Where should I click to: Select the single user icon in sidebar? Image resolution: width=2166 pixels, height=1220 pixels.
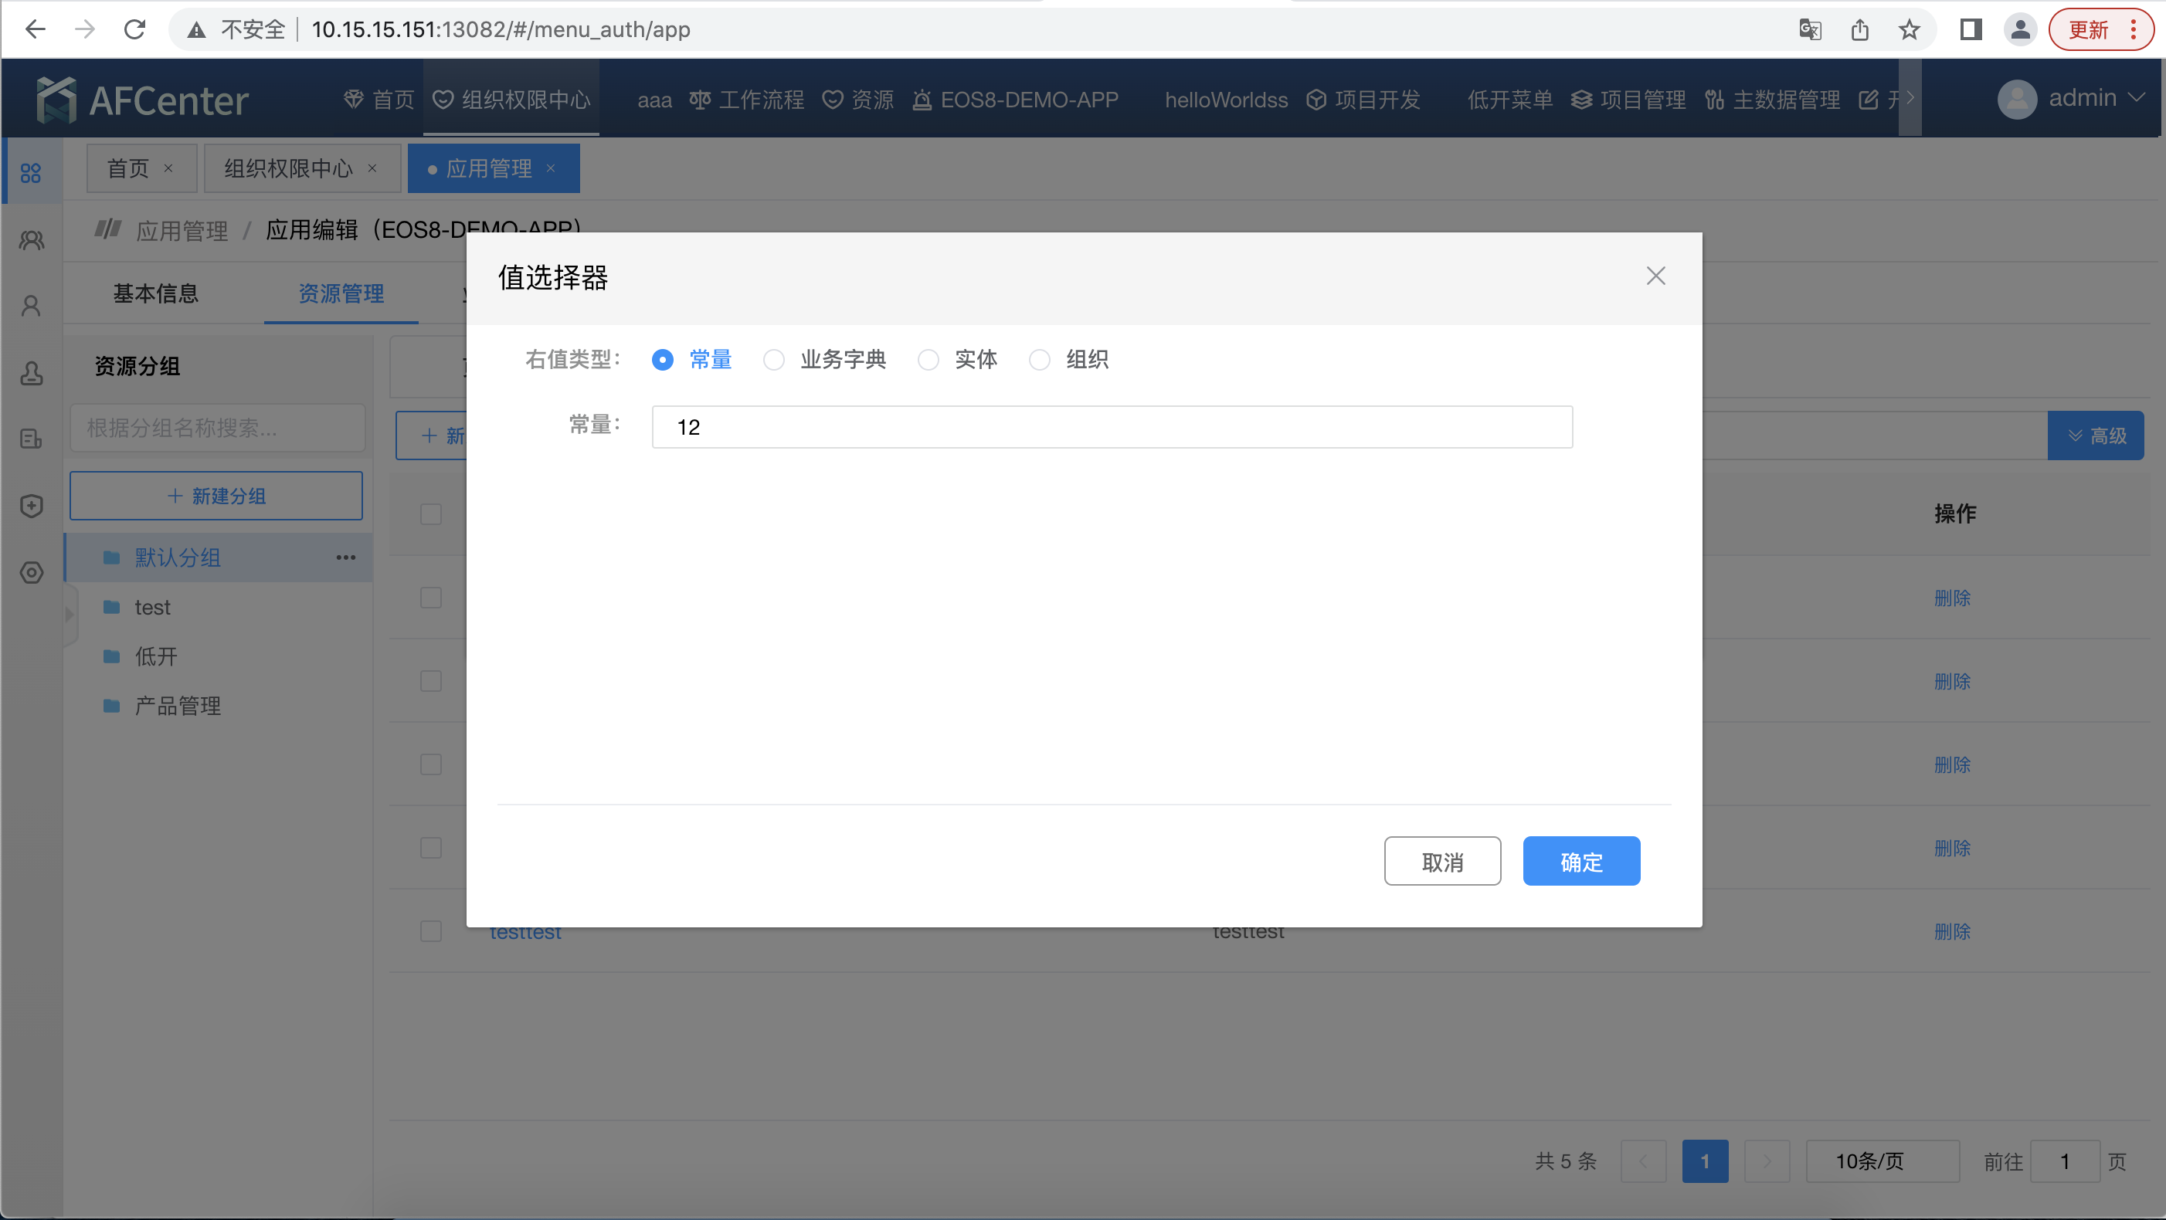tap(30, 306)
